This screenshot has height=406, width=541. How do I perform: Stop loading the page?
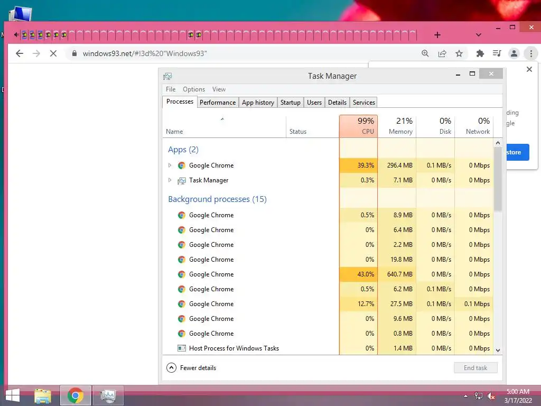[x=53, y=53]
